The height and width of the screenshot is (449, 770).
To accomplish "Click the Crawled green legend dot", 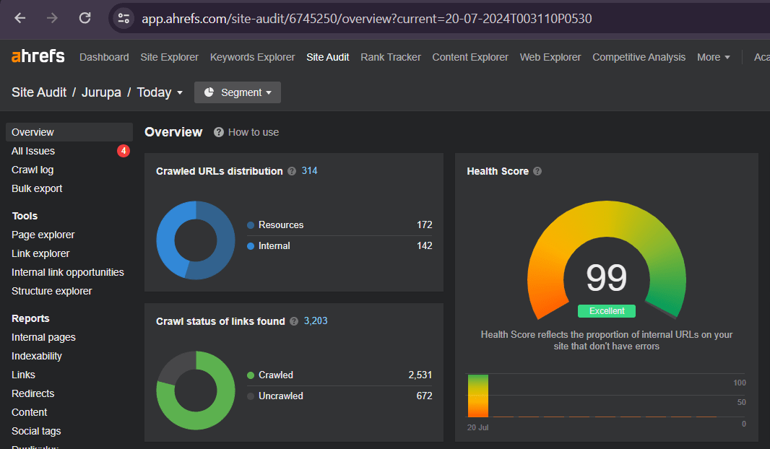I will tap(251, 375).
